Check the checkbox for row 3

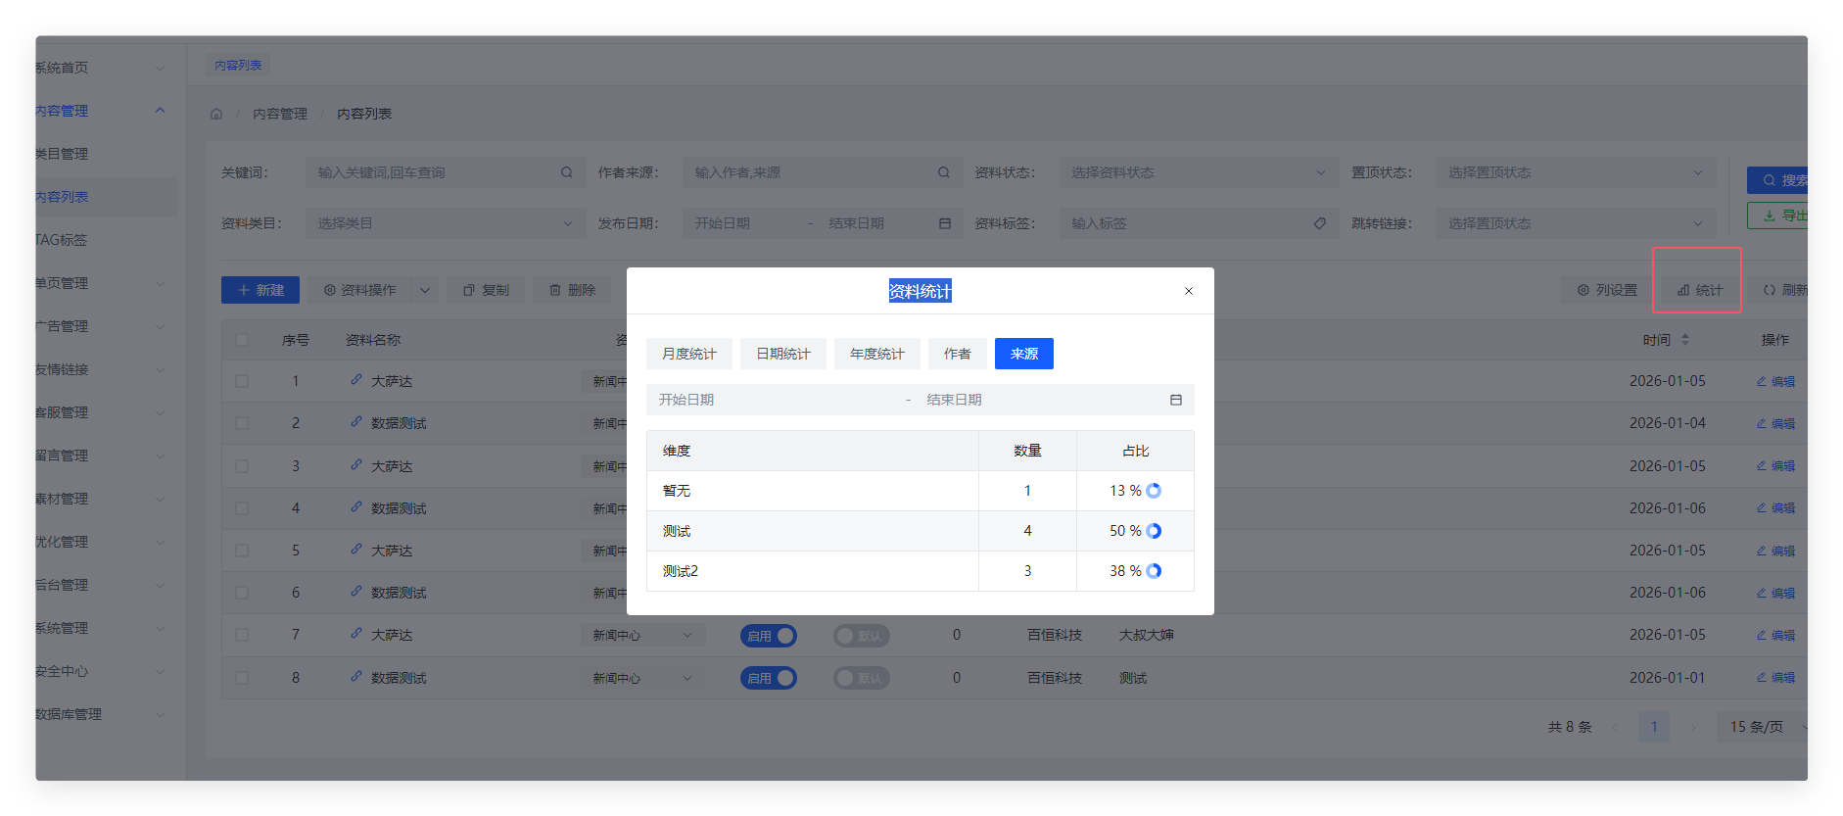point(242,466)
